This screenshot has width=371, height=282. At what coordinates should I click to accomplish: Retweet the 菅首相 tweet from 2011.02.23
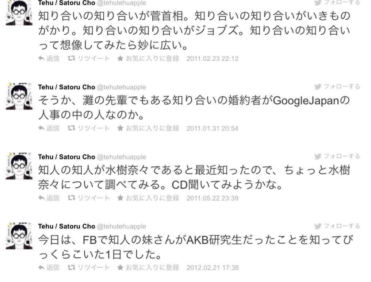[88, 58]
